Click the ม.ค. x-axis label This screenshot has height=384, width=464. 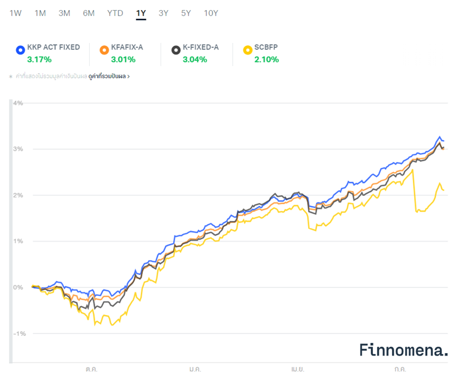195,369
